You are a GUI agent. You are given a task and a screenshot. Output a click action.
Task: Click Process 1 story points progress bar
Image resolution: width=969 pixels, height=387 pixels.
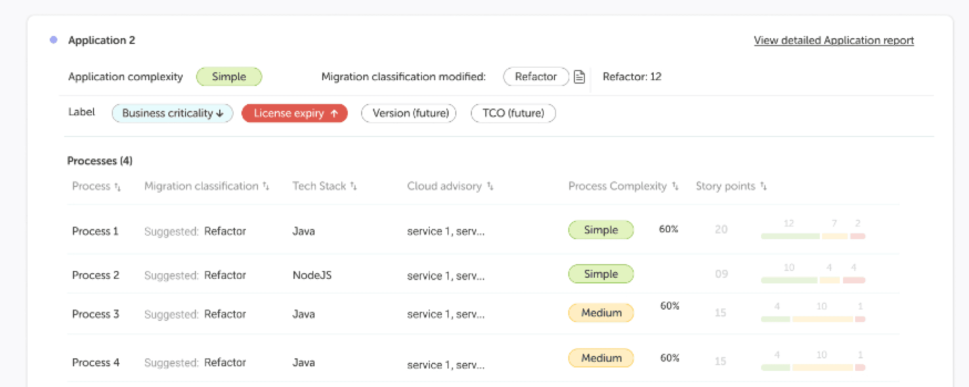coord(813,236)
